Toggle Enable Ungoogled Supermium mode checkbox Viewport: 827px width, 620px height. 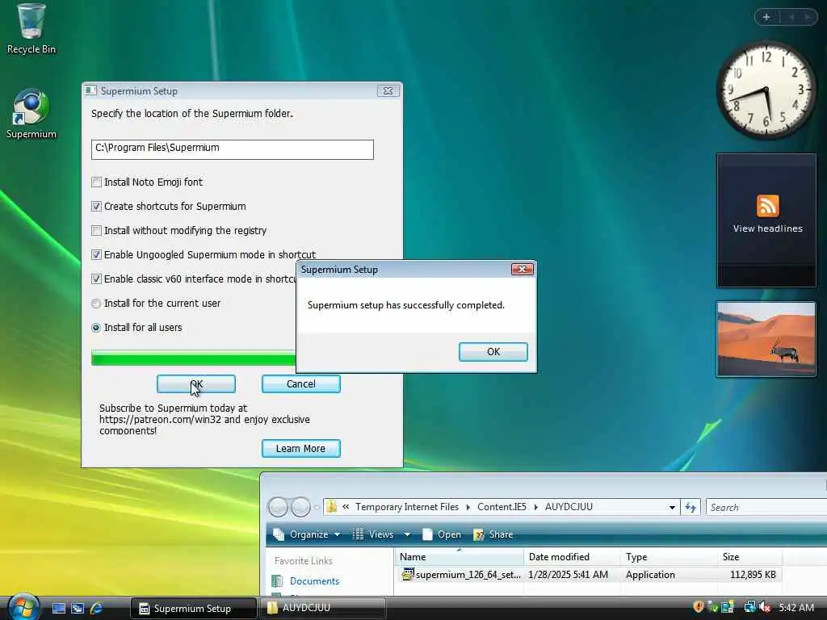[96, 254]
